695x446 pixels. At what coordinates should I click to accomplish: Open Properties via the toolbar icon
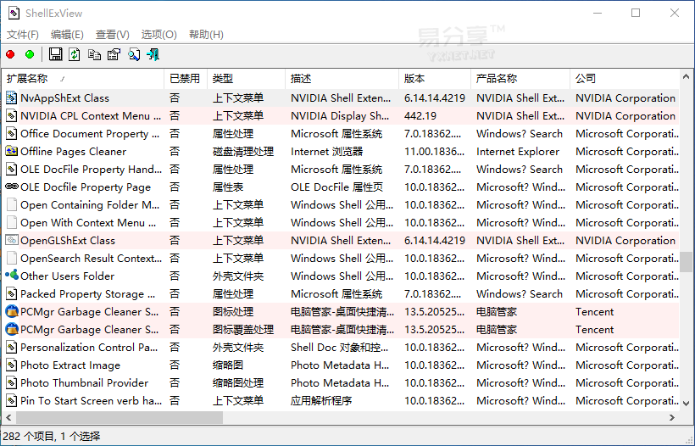click(114, 54)
